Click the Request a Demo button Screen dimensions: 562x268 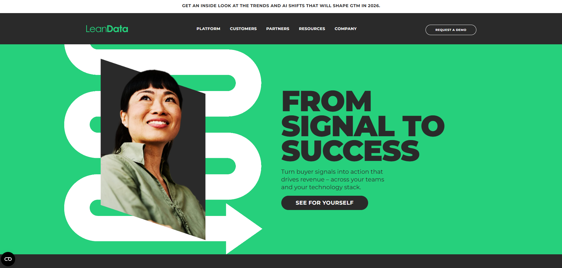point(451,30)
